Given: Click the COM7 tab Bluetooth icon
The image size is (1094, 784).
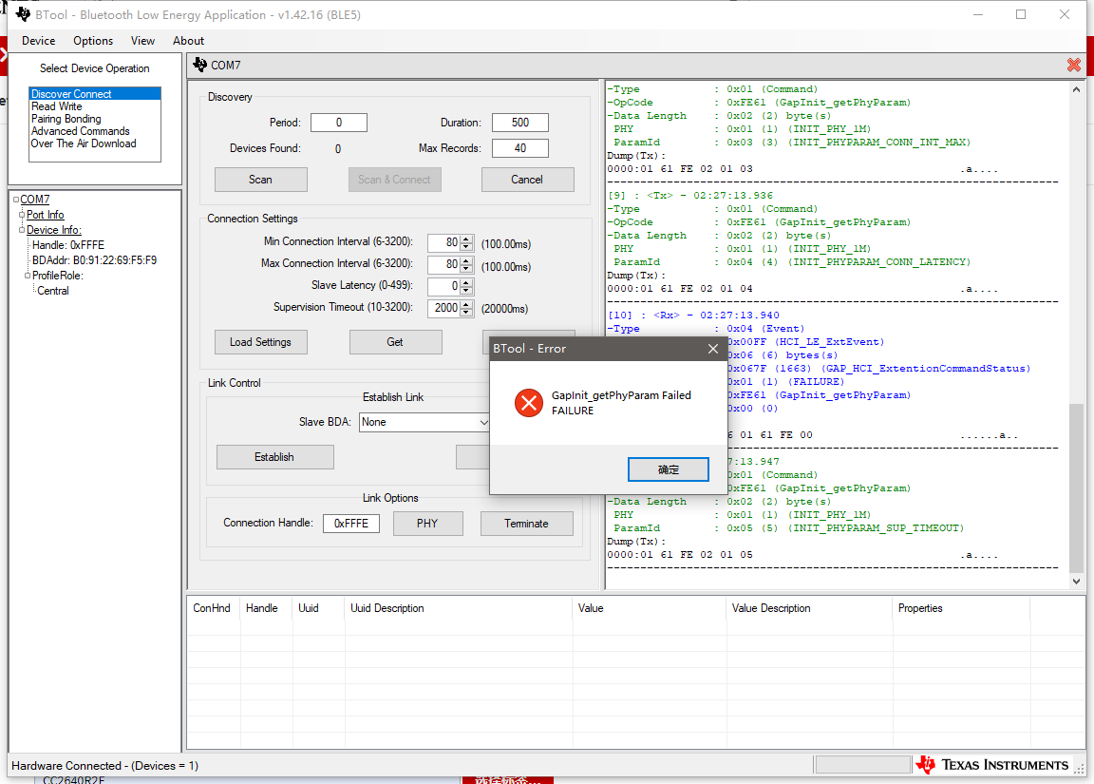Looking at the screenshot, I should tap(199, 65).
